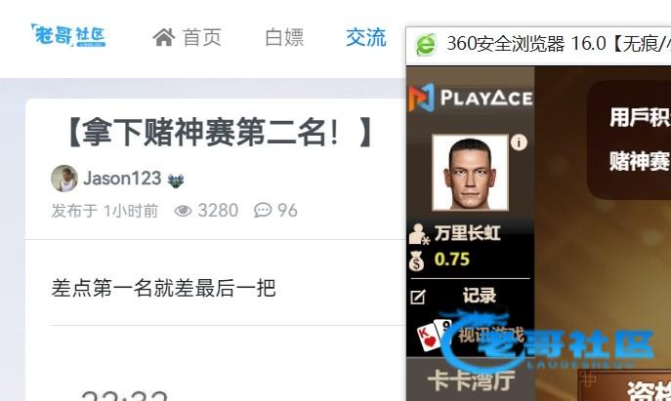The height and width of the screenshot is (401, 671).
Task: Open the 记录 records button
Action: (x=479, y=296)
